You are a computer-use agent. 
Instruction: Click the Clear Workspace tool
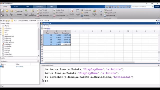click(x=43, y=16)
